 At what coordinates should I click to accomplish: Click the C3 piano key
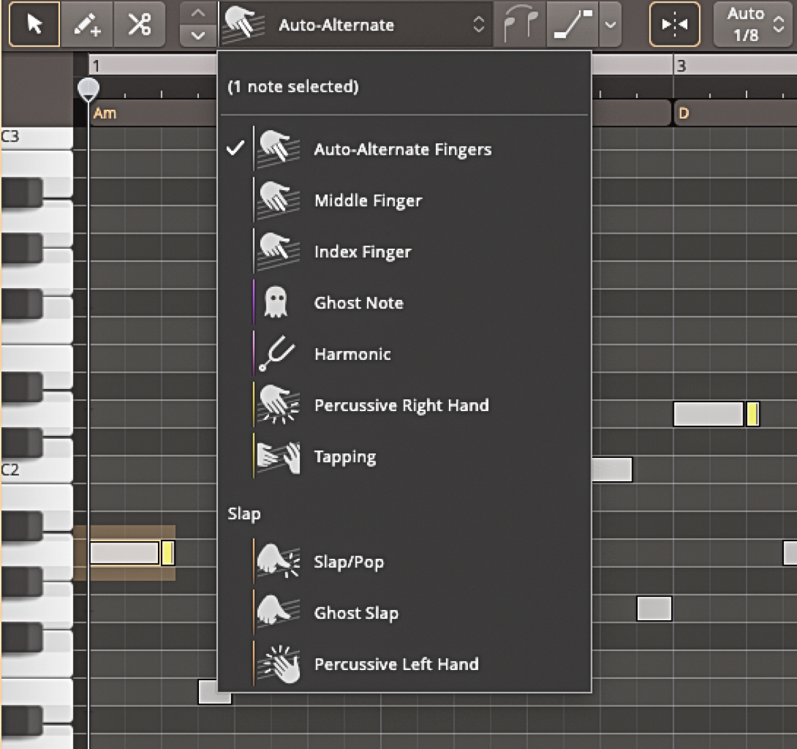tap(37, 137)
